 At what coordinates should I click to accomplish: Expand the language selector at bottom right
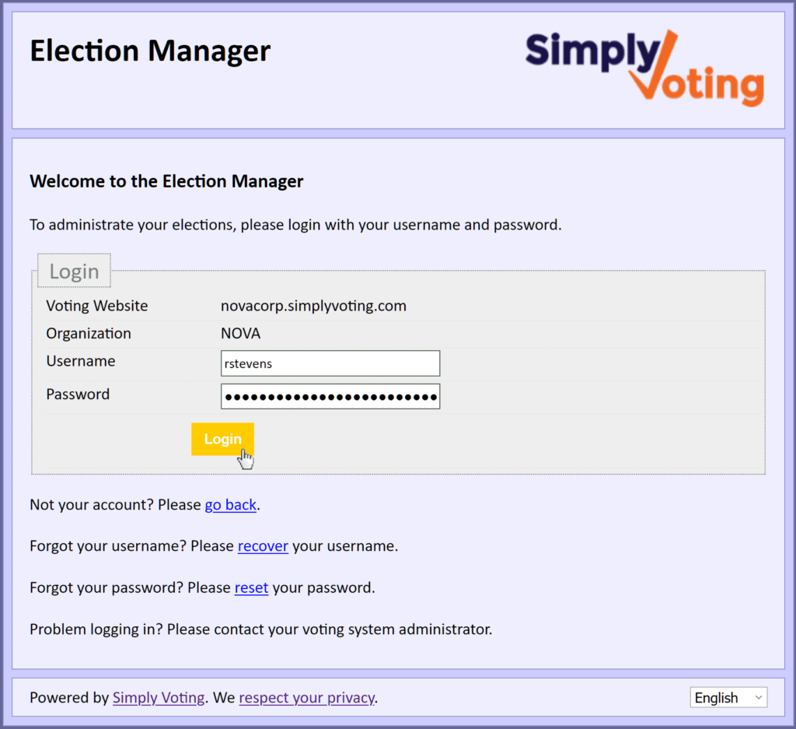[728, 697]
